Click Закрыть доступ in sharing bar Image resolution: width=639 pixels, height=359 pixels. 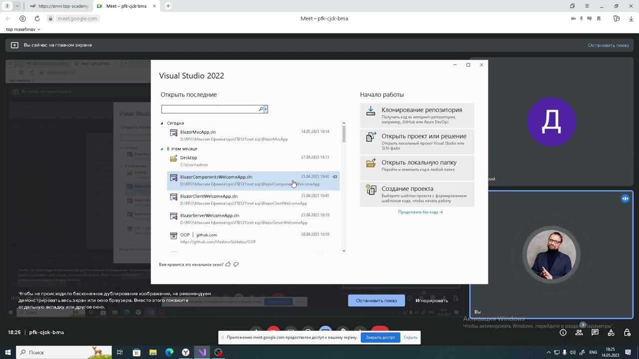click(380, 338)
